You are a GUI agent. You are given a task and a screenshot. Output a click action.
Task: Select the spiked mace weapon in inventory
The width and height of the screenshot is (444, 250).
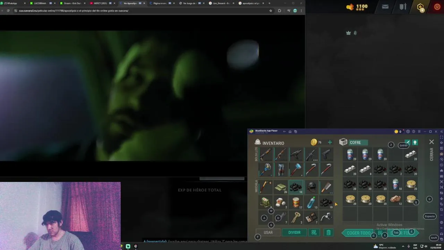click(x=265, y=170)
